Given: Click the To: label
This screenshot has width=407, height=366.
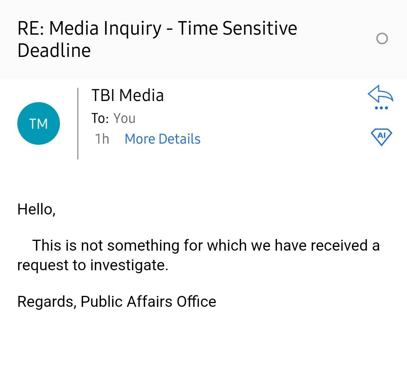Looking at the screenshot, I should pyautogui.click(x=100, y=118).
